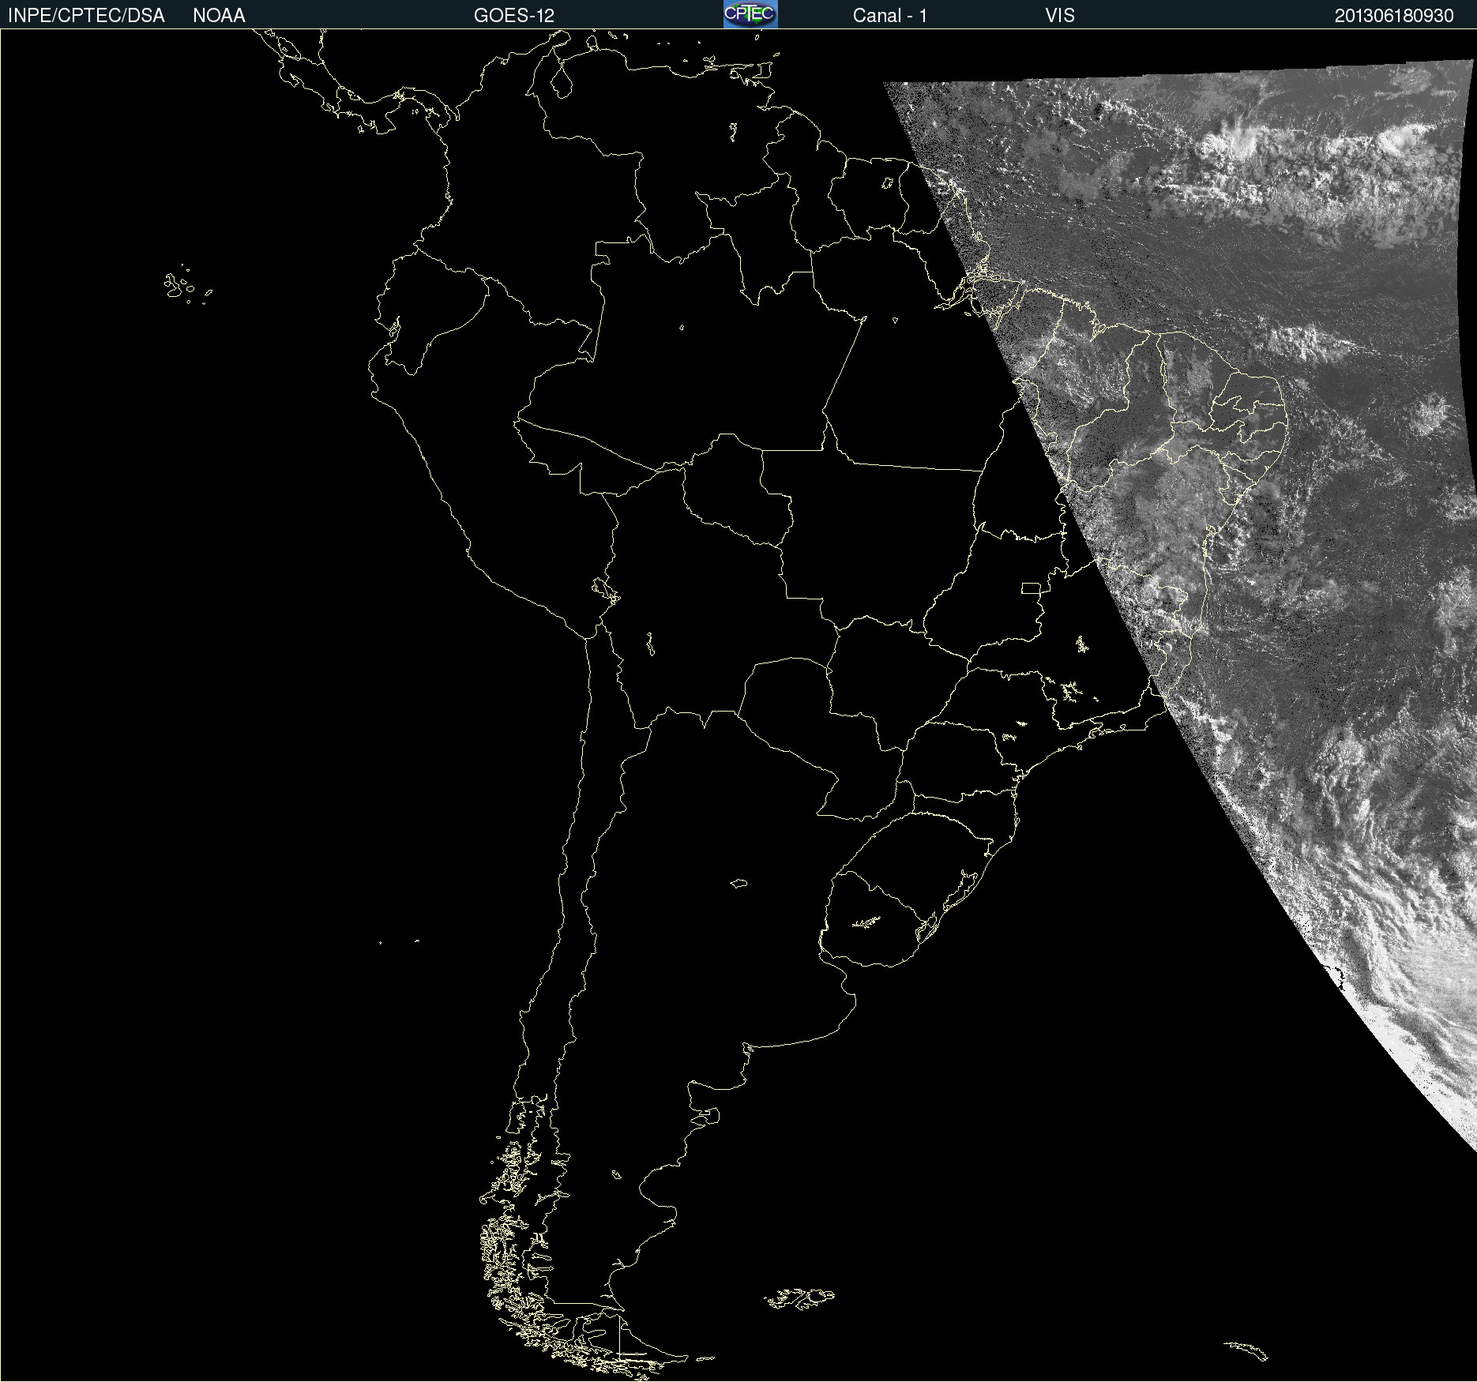Click the NOAA label in the header
1477x1382 pixels.
tap(219, 16)
